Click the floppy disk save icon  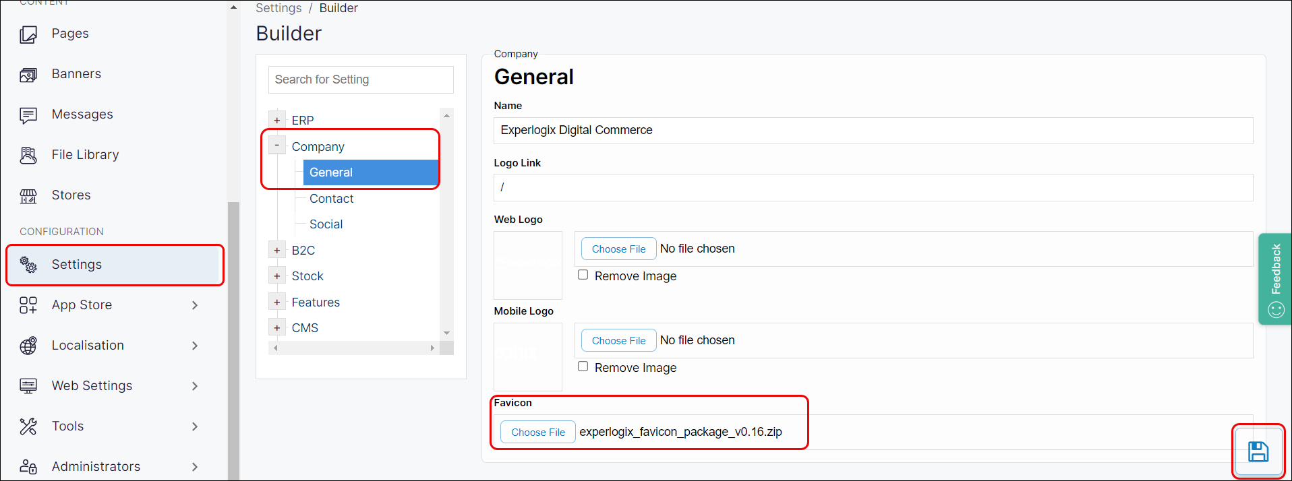coord(1258,451)
